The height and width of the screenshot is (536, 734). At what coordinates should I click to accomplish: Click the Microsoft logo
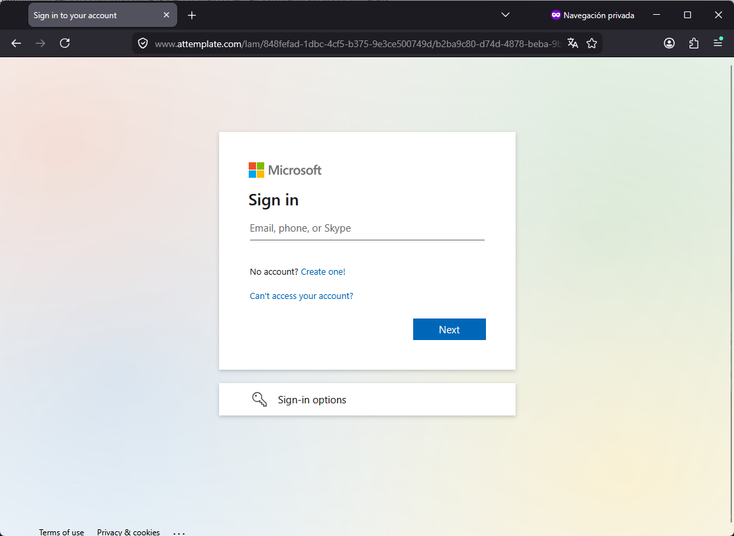click(x=284, y=170)
